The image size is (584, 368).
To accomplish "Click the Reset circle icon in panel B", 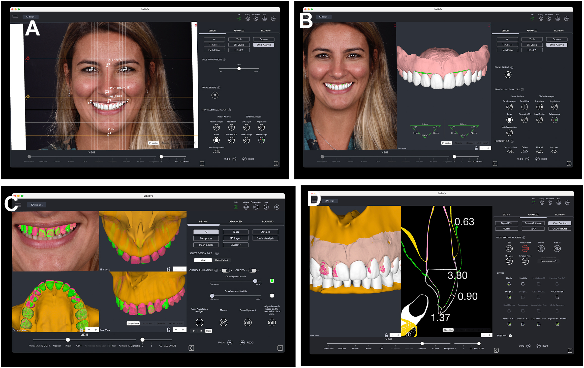I will [509, 120].
